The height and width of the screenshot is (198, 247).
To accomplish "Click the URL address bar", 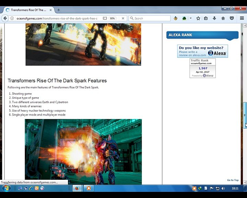I will click(57, 18).
